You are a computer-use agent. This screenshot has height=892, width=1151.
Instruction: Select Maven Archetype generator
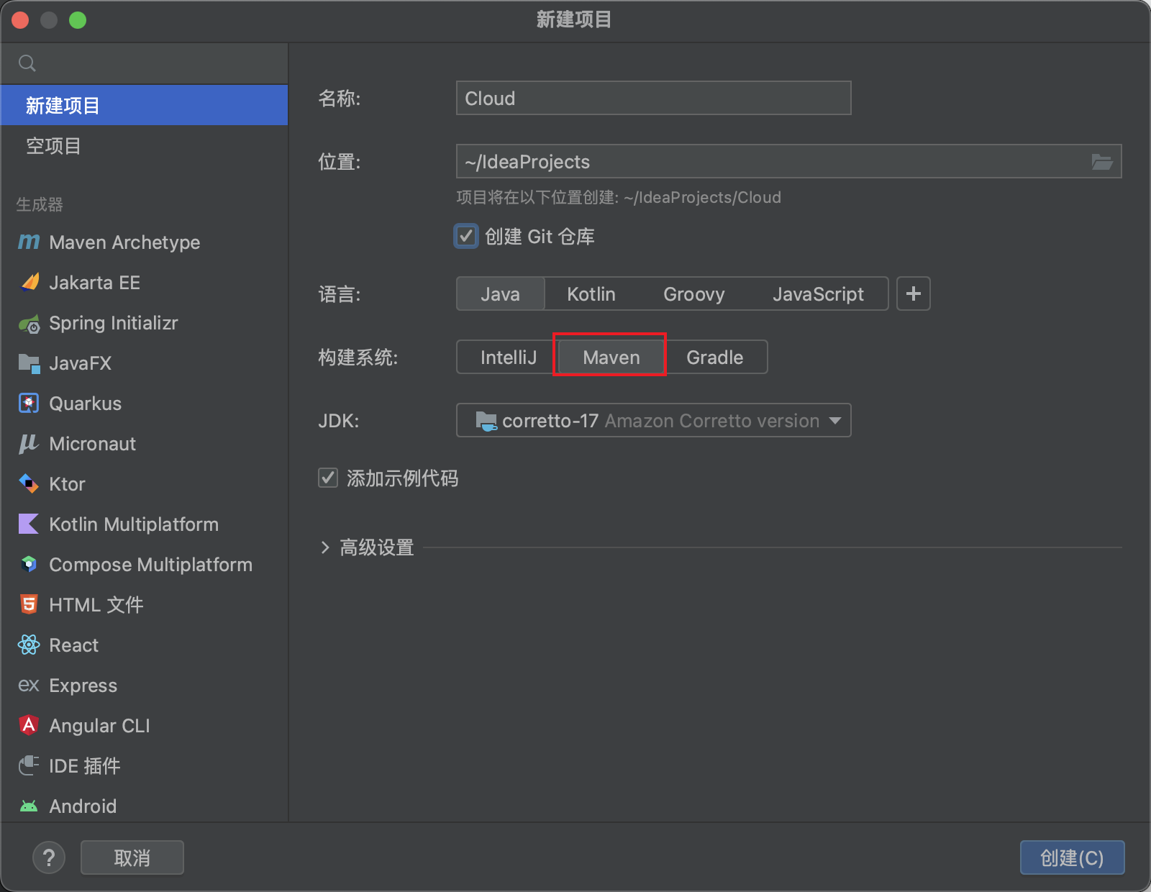[x=144, y=242]
